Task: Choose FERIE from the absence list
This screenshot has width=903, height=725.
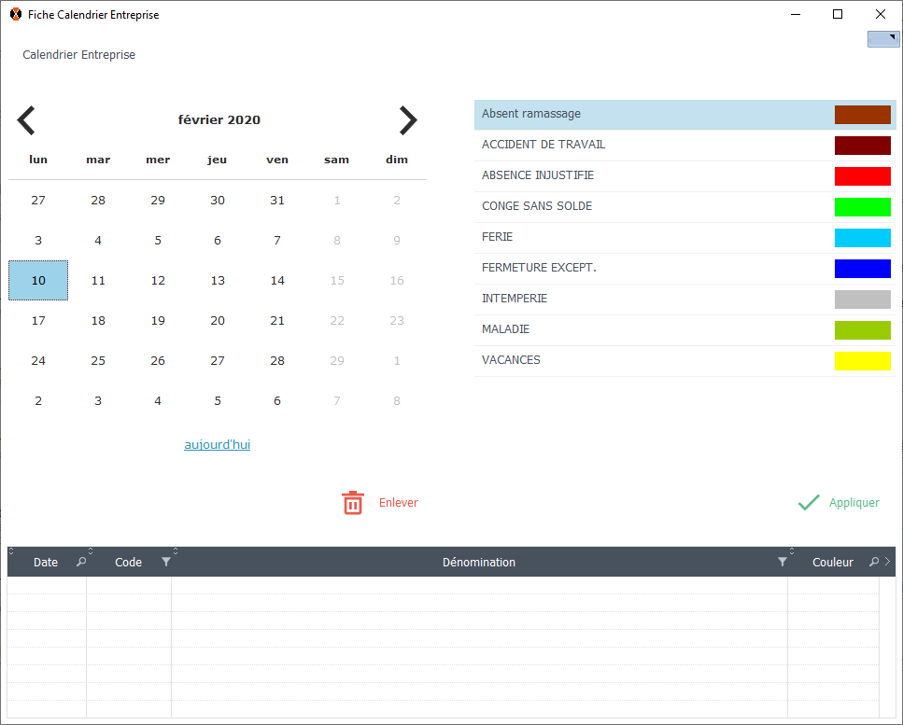Action: [497, 237]
